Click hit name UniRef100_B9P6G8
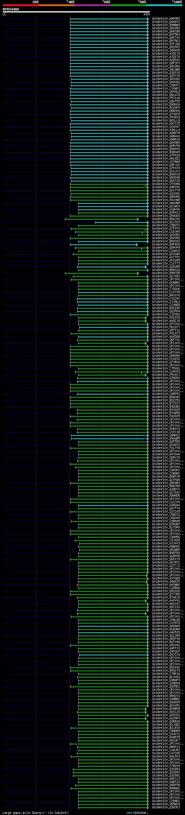Screen dimensions: 185x815 click(166, 244)
